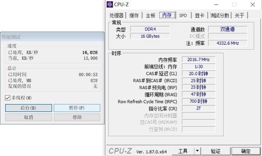Click the 828 processed MB value
262x156 pixels.
click(x=94, y=80)
